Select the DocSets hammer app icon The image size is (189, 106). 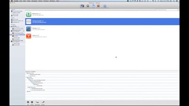click(x=29, y=29)
